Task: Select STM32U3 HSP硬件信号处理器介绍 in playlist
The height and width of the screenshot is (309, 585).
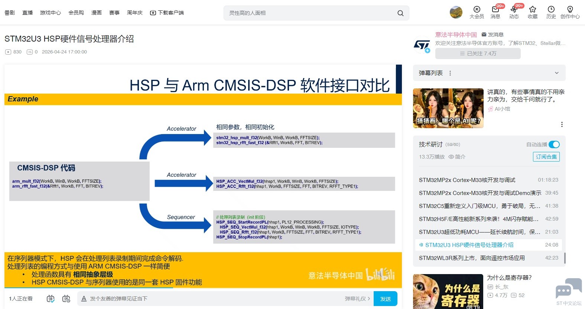Action: [488, 245]
